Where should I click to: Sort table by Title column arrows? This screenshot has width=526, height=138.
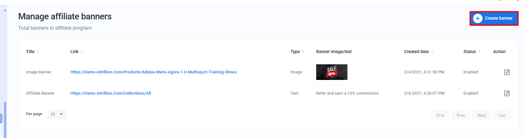(38, 52)
